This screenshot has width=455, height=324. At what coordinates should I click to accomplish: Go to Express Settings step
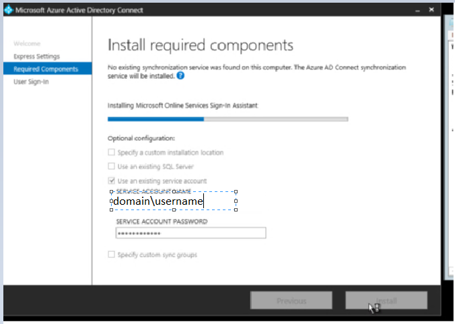[36, 57]
